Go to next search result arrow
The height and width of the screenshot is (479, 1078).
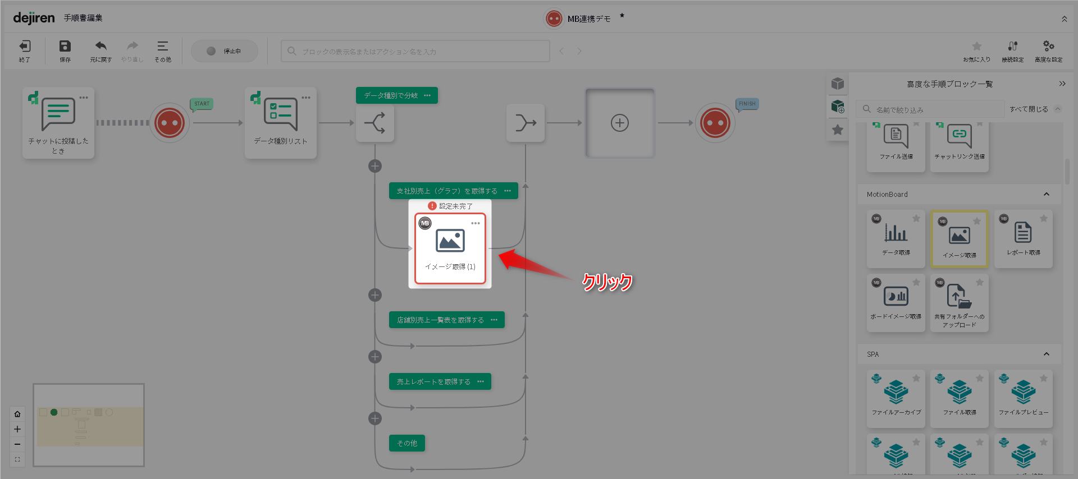point(579,51)
